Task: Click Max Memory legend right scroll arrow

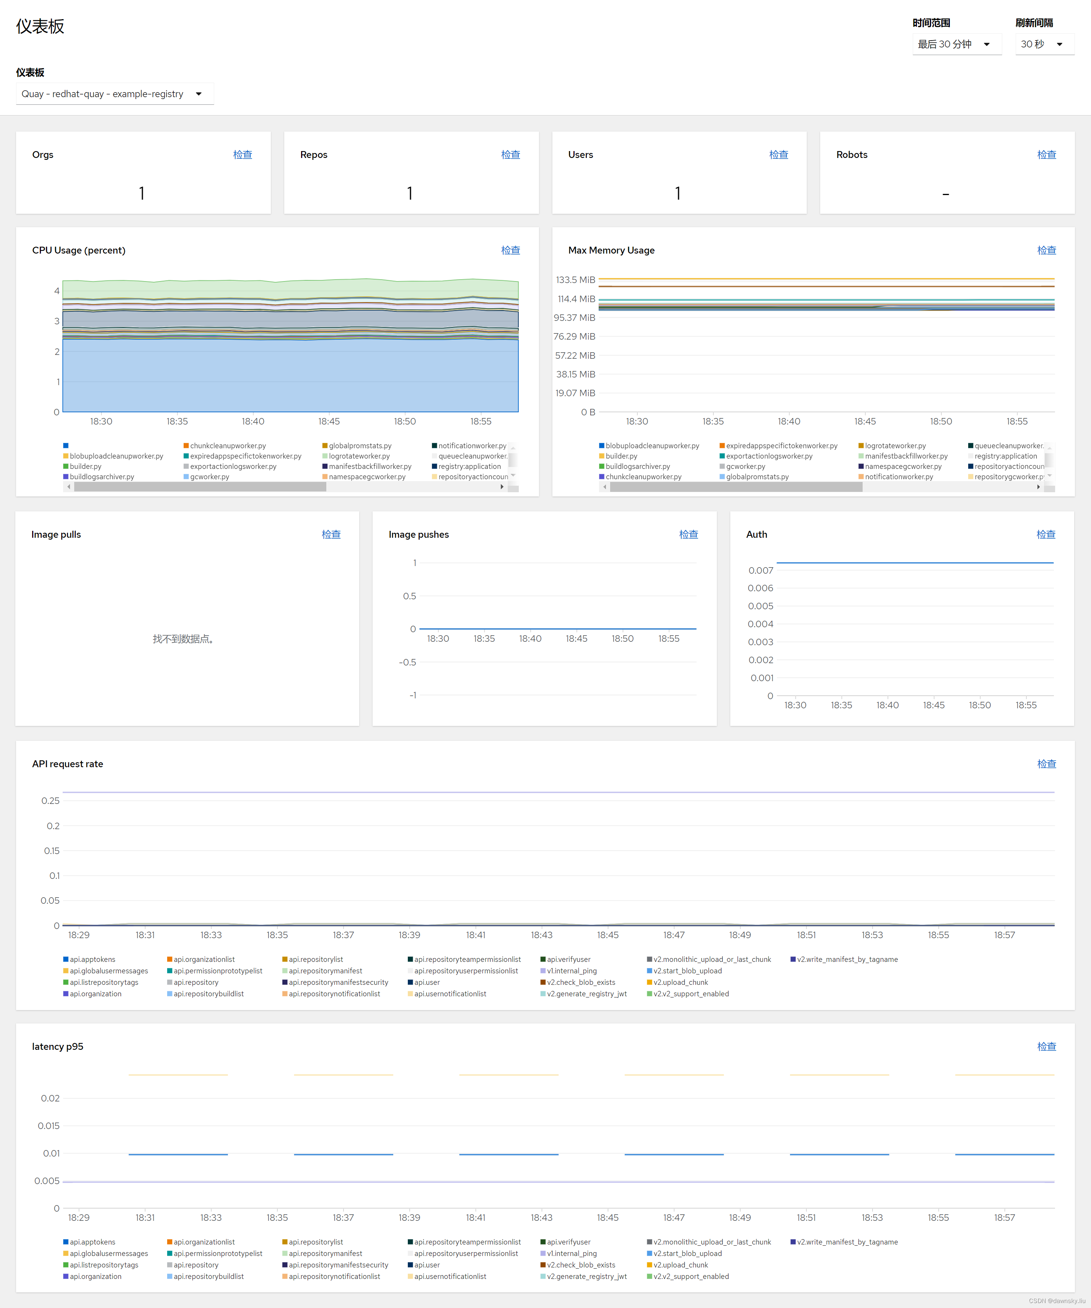Action: (x=1038, y=487)
